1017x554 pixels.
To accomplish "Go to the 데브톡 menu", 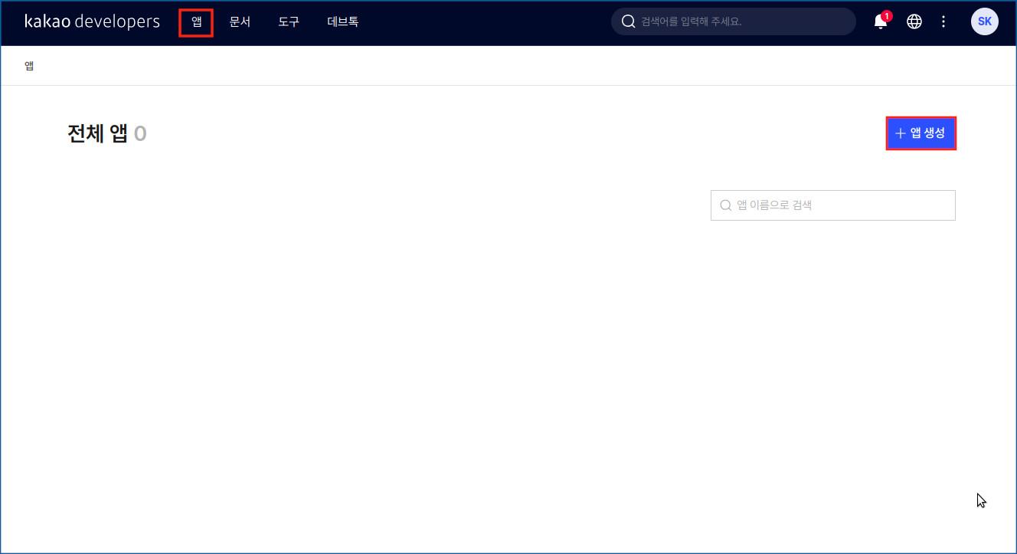I will 342,22.
